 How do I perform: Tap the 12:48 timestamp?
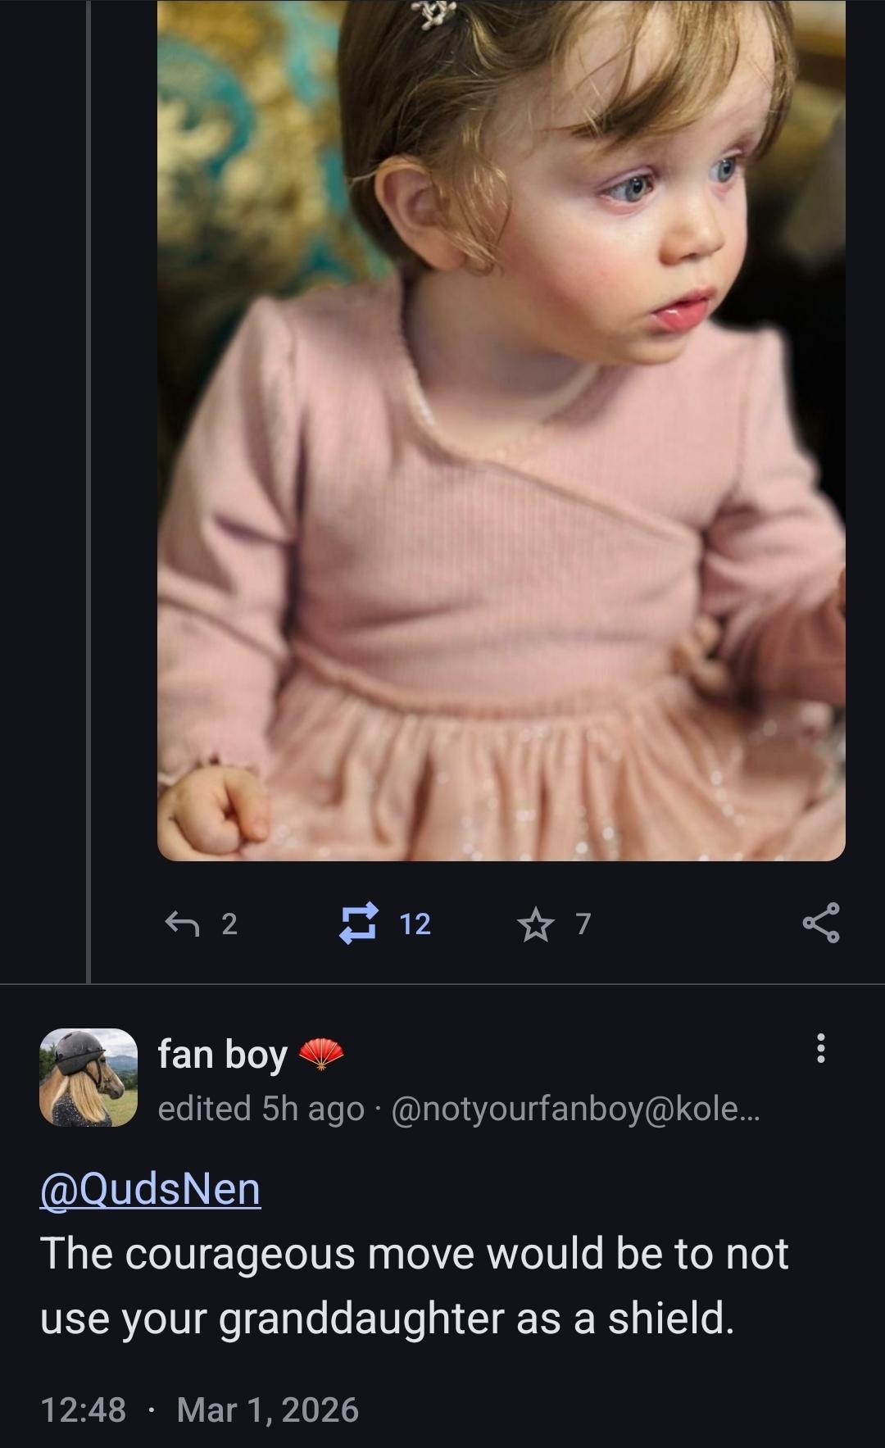coord(83,1409)
